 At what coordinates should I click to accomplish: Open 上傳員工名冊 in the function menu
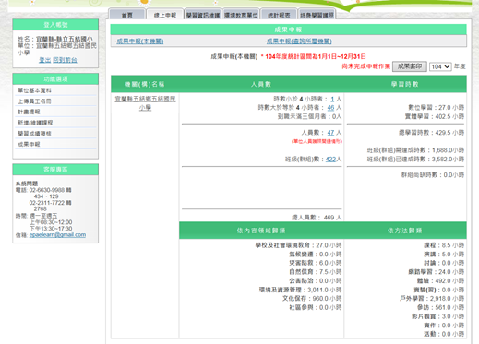coord(34,101)
